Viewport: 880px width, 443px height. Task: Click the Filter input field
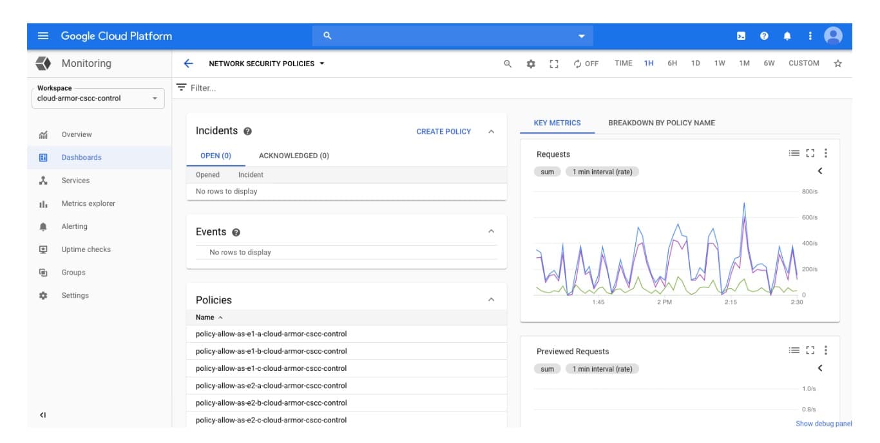tap(513, 88)
